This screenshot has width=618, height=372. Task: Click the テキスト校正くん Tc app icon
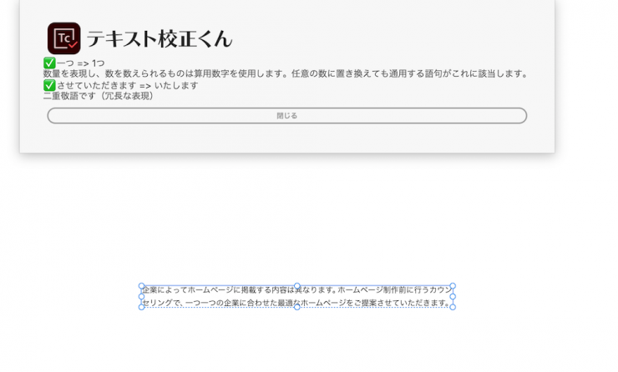(x=63, y=38)
